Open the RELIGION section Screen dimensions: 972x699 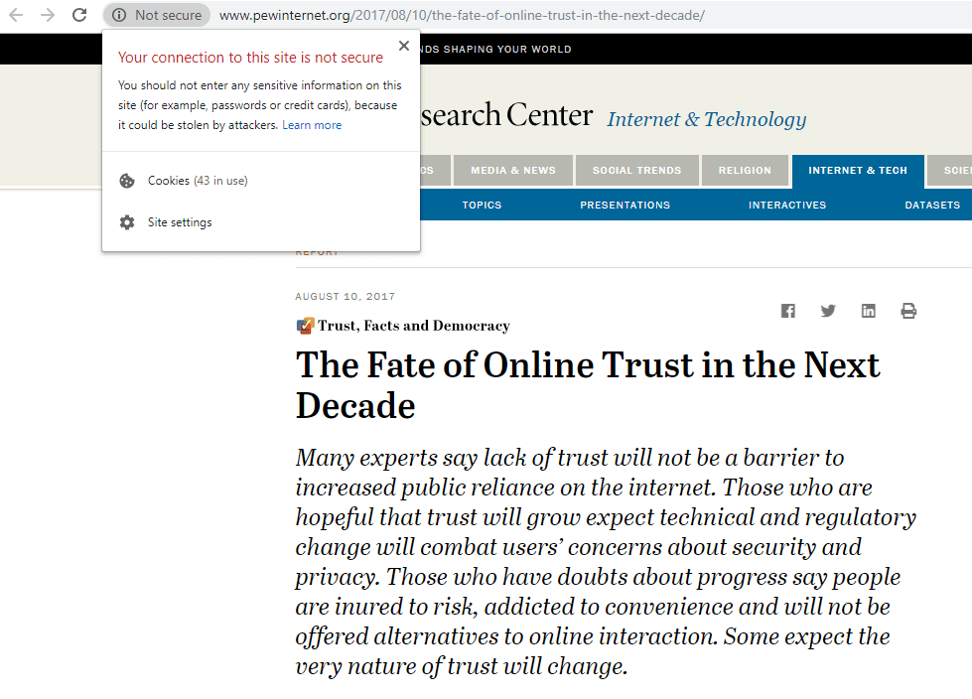point(746,170)
